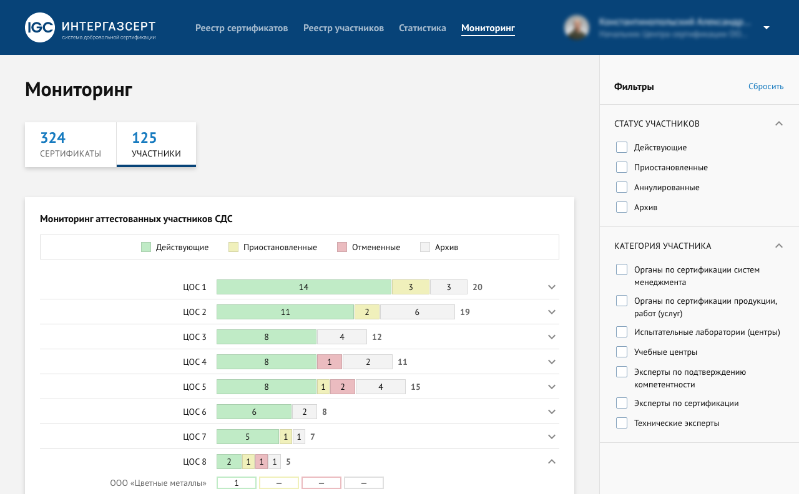Click the user profile avatar

coord(576,27)
